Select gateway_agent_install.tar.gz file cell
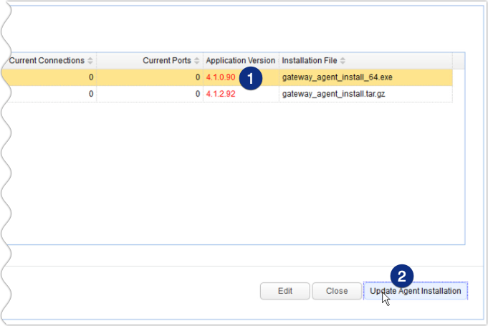Viewport: 488px width, 326px height. coord(366,94)
